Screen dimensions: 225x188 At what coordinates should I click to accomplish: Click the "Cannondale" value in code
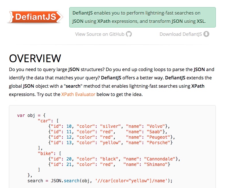pos(160,159)
